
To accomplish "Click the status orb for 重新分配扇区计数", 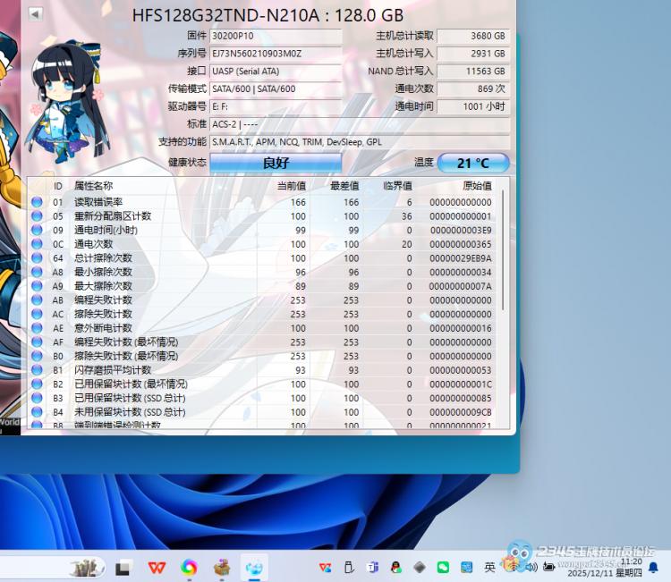I will click(x=37, y=216).
